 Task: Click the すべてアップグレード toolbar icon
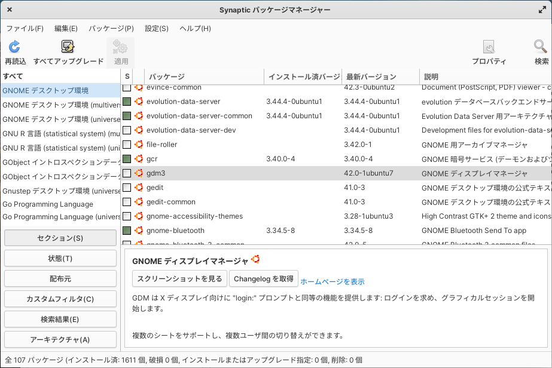[x=68, y=47]
